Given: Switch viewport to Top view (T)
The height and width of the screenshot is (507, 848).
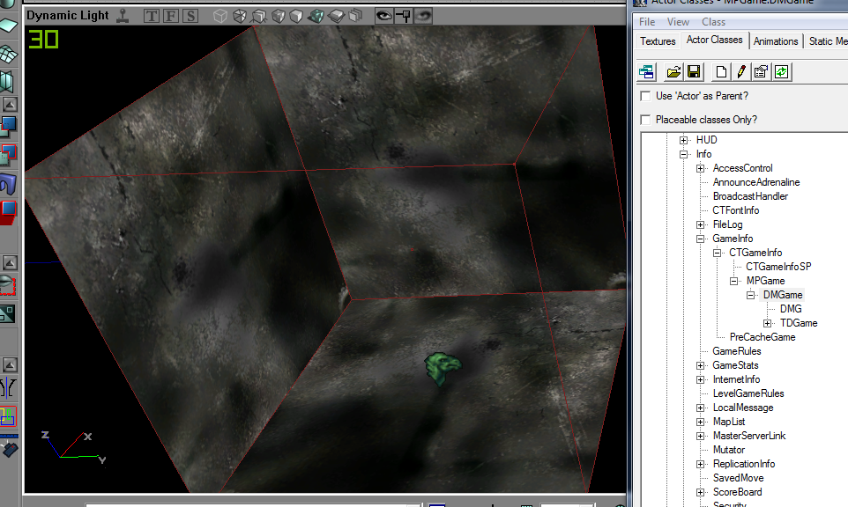Looking at the screenshot, I should [x=152, y=16].
